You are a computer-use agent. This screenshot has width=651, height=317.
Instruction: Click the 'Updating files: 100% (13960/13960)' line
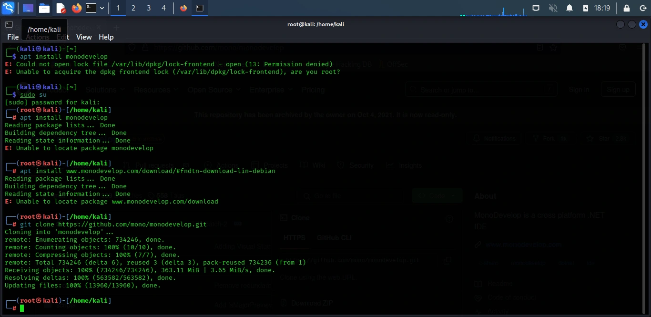tap(83, 286)
